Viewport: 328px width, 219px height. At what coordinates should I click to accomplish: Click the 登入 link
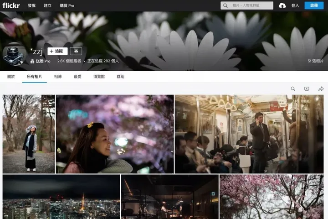point(295,5)
